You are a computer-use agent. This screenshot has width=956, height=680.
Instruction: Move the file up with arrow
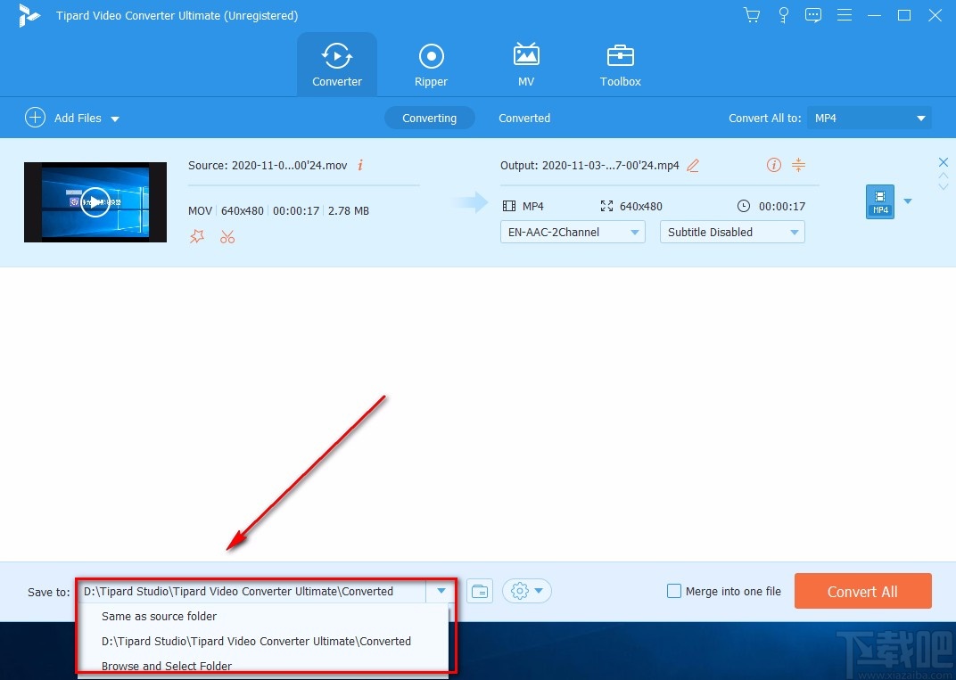tap(944, 176)
